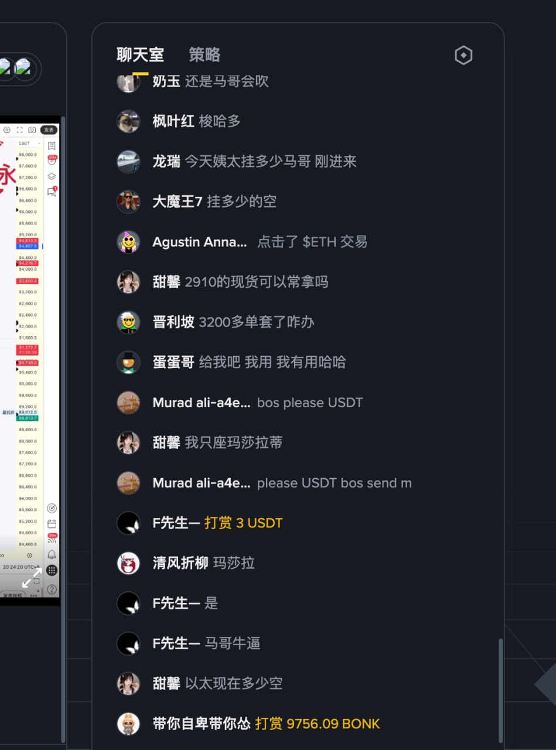Click the grid apps icon in chart sidebar
Image resolution: width=556 pixels, height=750 pixels.
(x=52, y=570)
